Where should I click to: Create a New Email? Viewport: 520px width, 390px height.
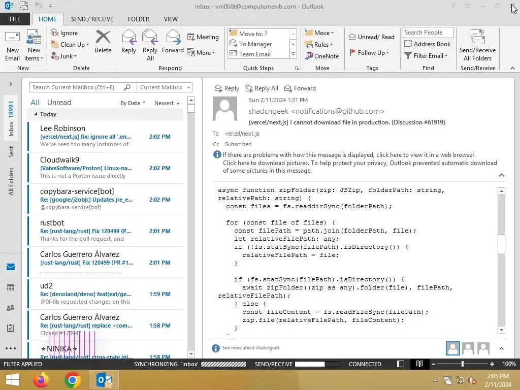point(12,46)
